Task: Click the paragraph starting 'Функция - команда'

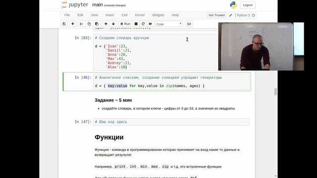Action: tap(167, 152)
